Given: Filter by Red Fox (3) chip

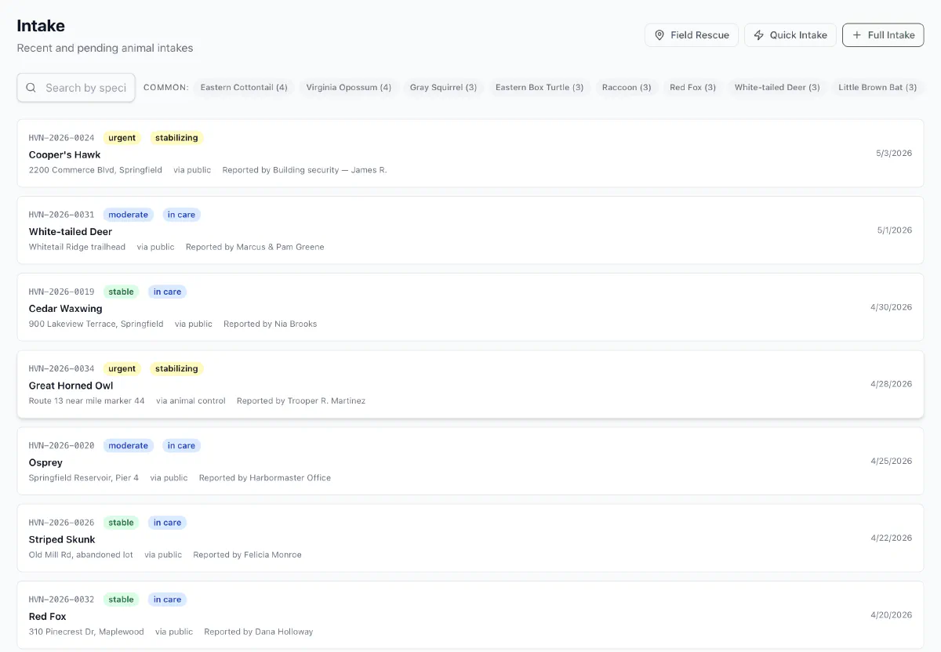Looking at the screenshot, I should click(x=692, y=88).
